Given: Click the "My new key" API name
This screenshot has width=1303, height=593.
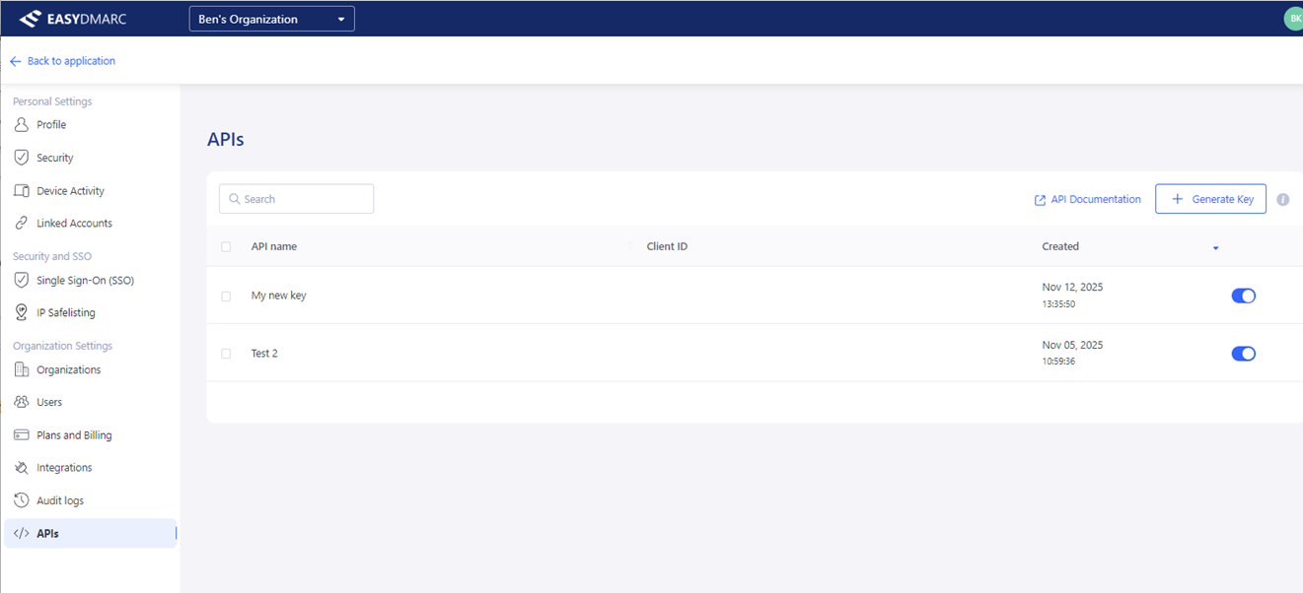Looking at the screenshot, I should (x=279, y=296).
